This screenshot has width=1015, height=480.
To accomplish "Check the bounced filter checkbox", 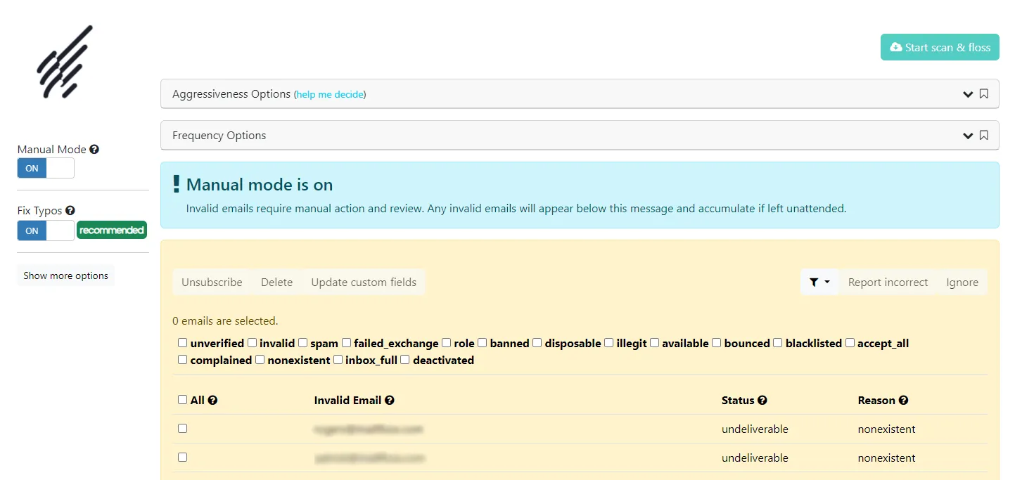I will 717,343.
